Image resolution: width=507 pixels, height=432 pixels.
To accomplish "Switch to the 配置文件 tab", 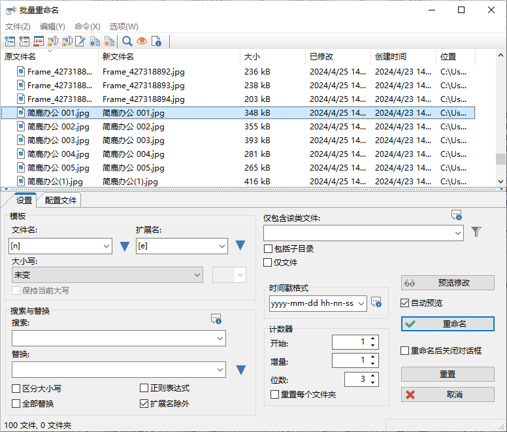I will 60,201.
